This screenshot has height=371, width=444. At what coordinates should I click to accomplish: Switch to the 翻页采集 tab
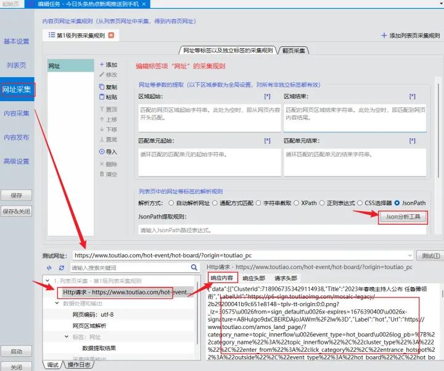point(294,51)
